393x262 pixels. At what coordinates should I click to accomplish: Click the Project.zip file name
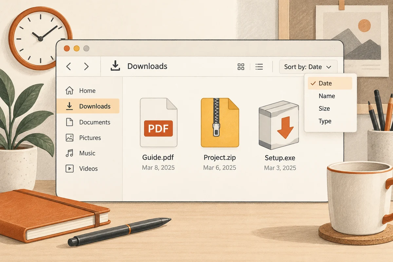[x=220, y=157]
